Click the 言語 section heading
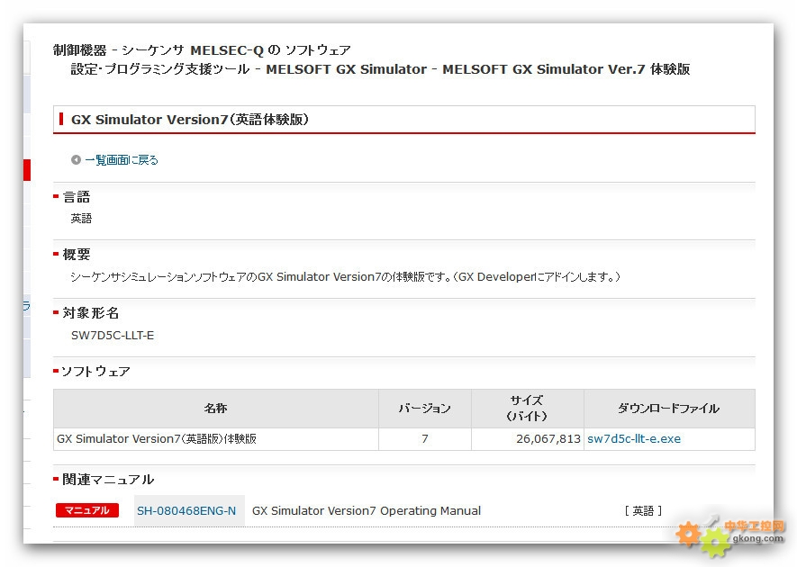The width and height of the screenshot is (797, 567). [77, 196]
